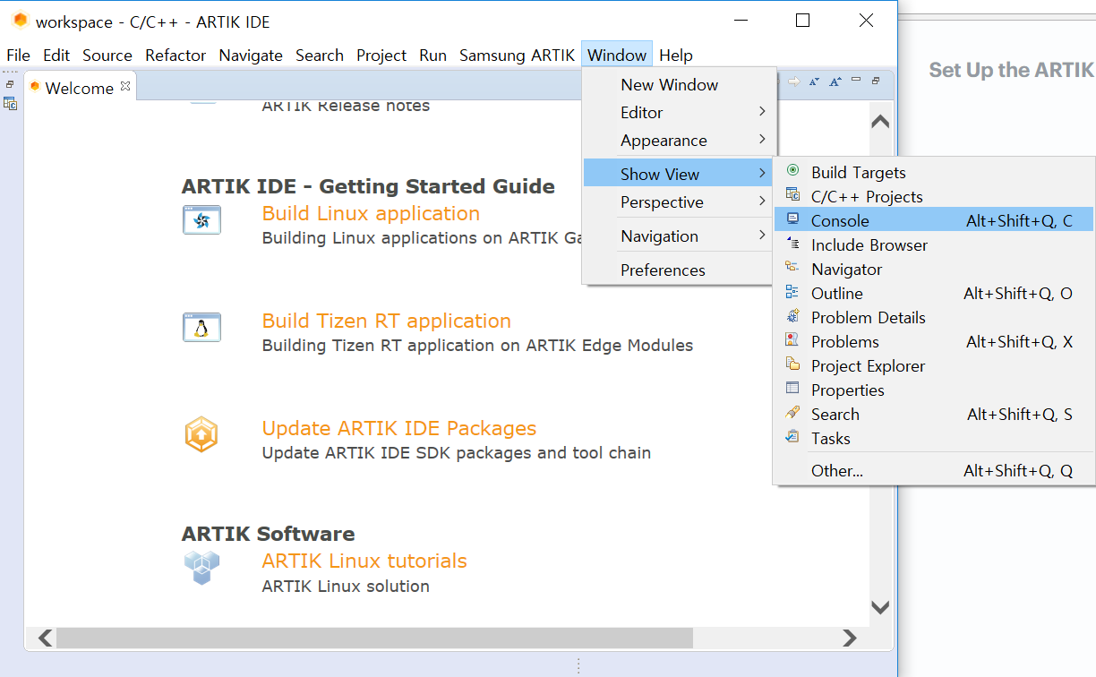The width and height of the screenshot is (1096, 677).
Task: Click the ARTIK IDE logo in title bar
Action: coord(20,21)
